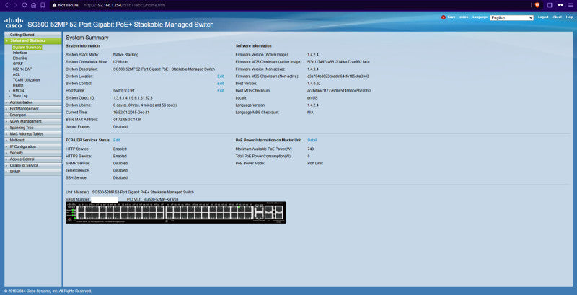Click the browser forward arrow
The height and width of the screenshot is (295, 577).
coord(15,6)
